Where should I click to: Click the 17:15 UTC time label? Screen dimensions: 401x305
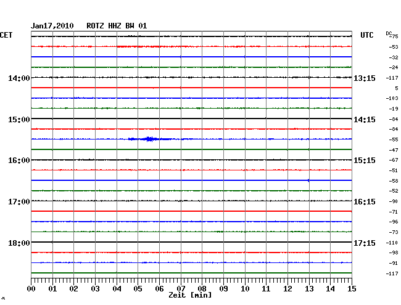pyautogui.click(x=365, y=243)
